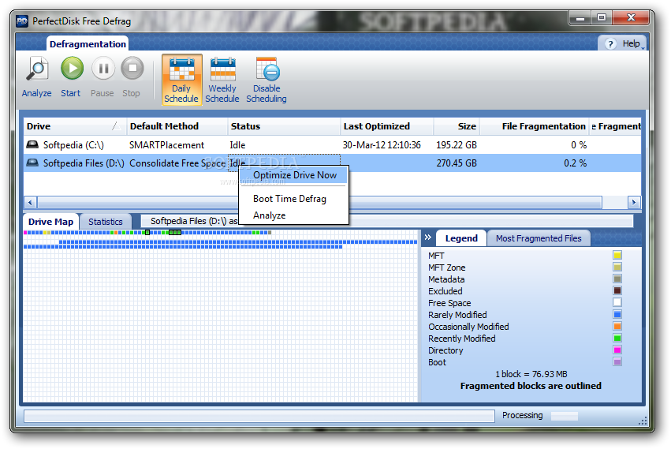The image size is (671, 449).
Task: Click the Rarely Modified blue swatch
Action: pos(617,315)
